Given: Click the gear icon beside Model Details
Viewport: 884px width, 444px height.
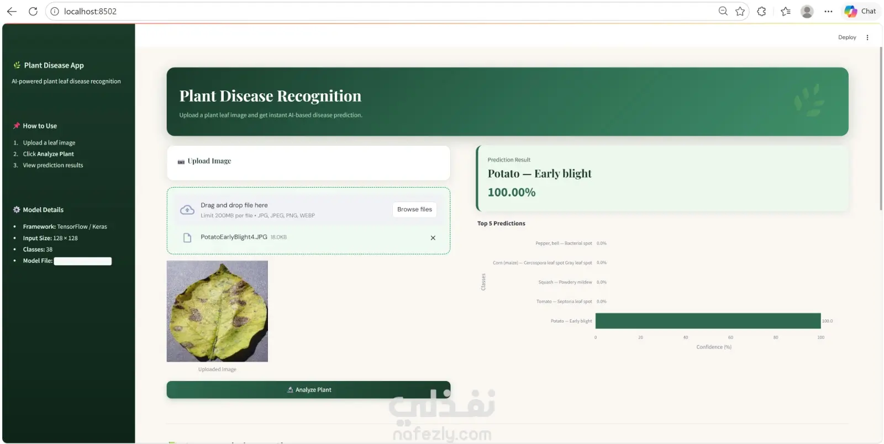Looking at the screenshot, I should 17,210.
